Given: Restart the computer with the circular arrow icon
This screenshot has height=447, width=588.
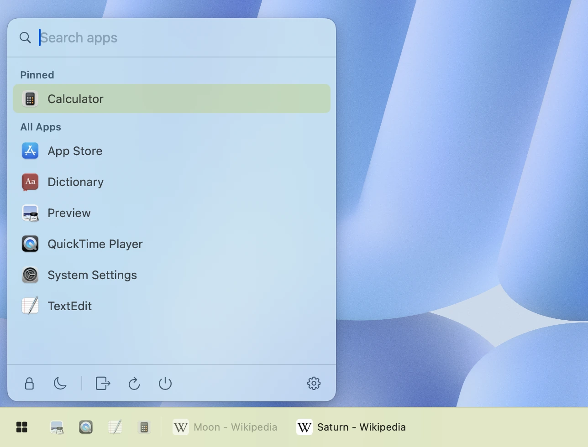Looking at the screenshot, I should pyautogui.click(x=134, y=383).
